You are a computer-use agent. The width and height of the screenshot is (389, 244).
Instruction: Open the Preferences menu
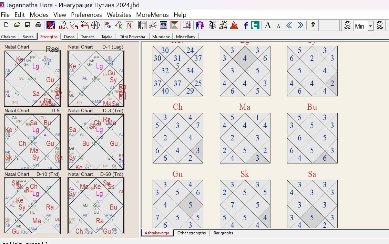coord(86,15)
